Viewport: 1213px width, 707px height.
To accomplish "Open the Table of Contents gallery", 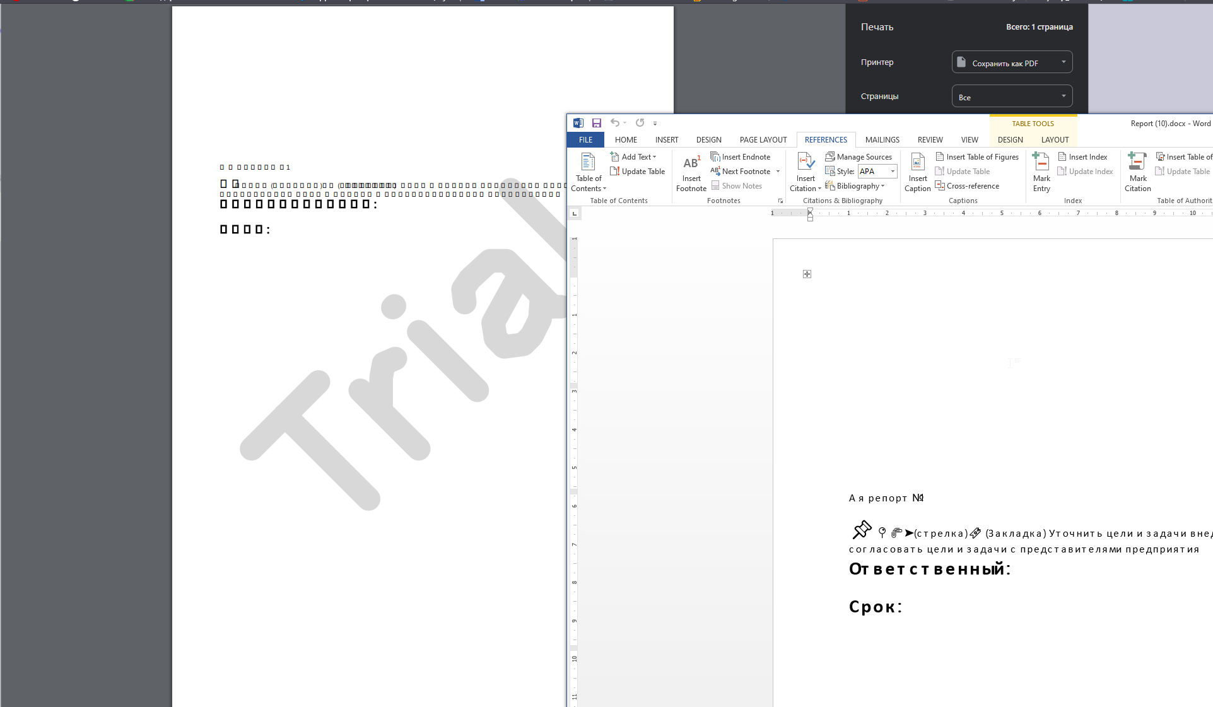I will pos(588,172).
